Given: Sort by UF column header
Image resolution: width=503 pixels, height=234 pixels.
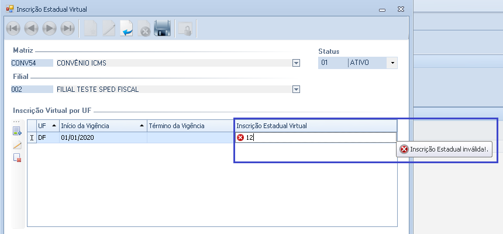Looking at the screenshot, I should (x=48, y=126).
